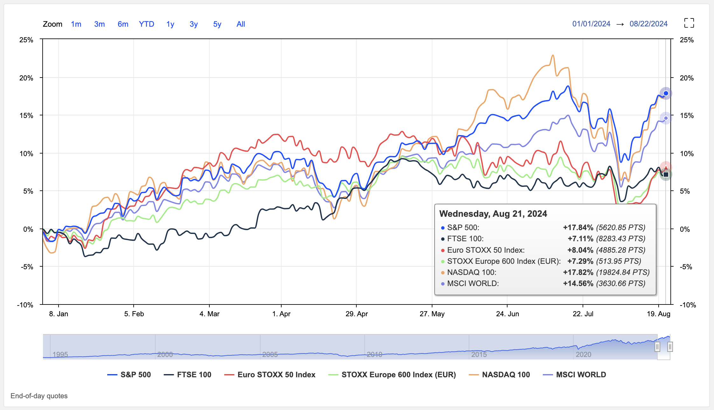Click the STOXX Europe 600 +7.29% tooltip value
This screenshot has height=410, width=714.
click(580, 261)
